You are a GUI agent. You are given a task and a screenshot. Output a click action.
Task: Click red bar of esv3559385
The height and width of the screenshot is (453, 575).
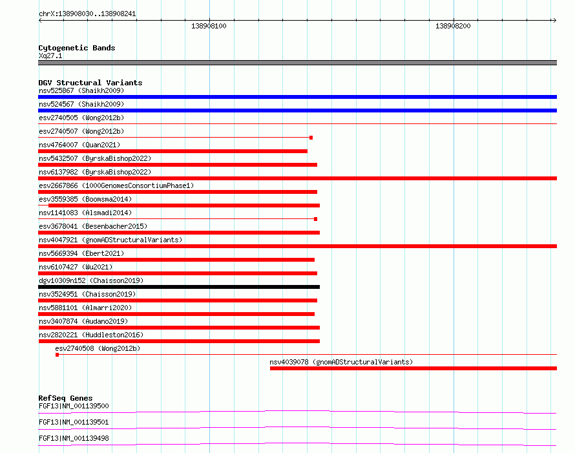coord(184,205)
